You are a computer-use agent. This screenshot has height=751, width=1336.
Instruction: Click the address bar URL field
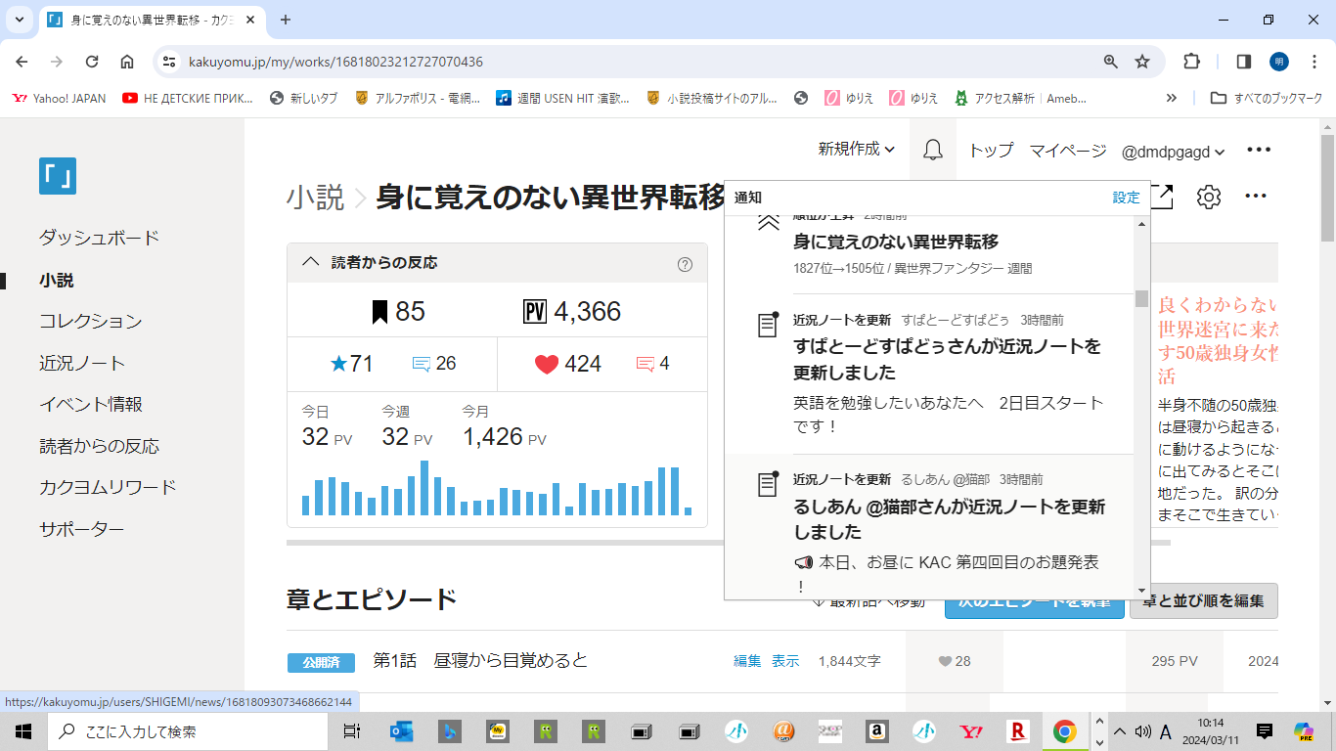pyautogui.click(x=626, y=62)
